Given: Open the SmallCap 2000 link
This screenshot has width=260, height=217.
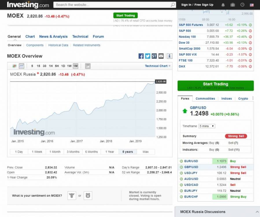Looking at the screenshot, I should (189, 49).
